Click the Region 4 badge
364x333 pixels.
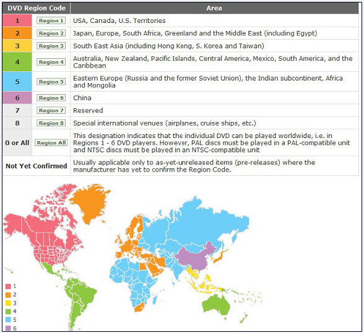(x=51, y=62)
